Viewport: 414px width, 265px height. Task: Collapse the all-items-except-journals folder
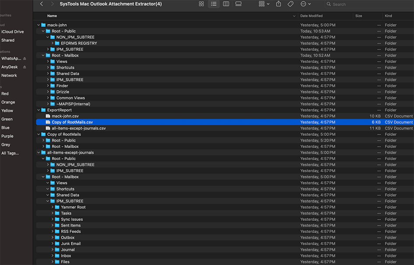39,153
